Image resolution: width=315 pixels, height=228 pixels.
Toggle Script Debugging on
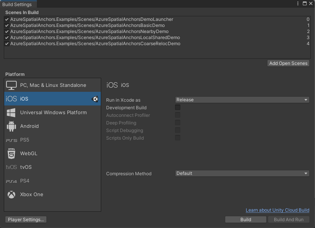pos(177,130)
